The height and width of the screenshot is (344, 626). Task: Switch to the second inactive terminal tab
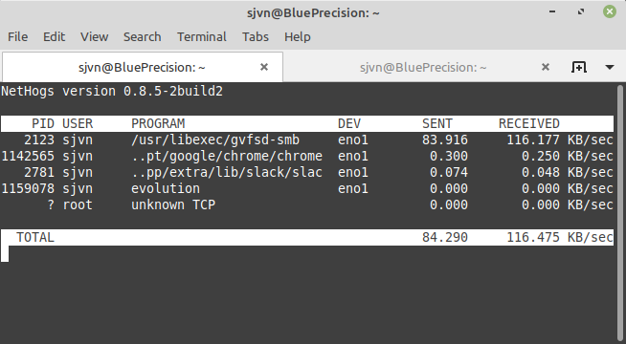pos(423,67)
